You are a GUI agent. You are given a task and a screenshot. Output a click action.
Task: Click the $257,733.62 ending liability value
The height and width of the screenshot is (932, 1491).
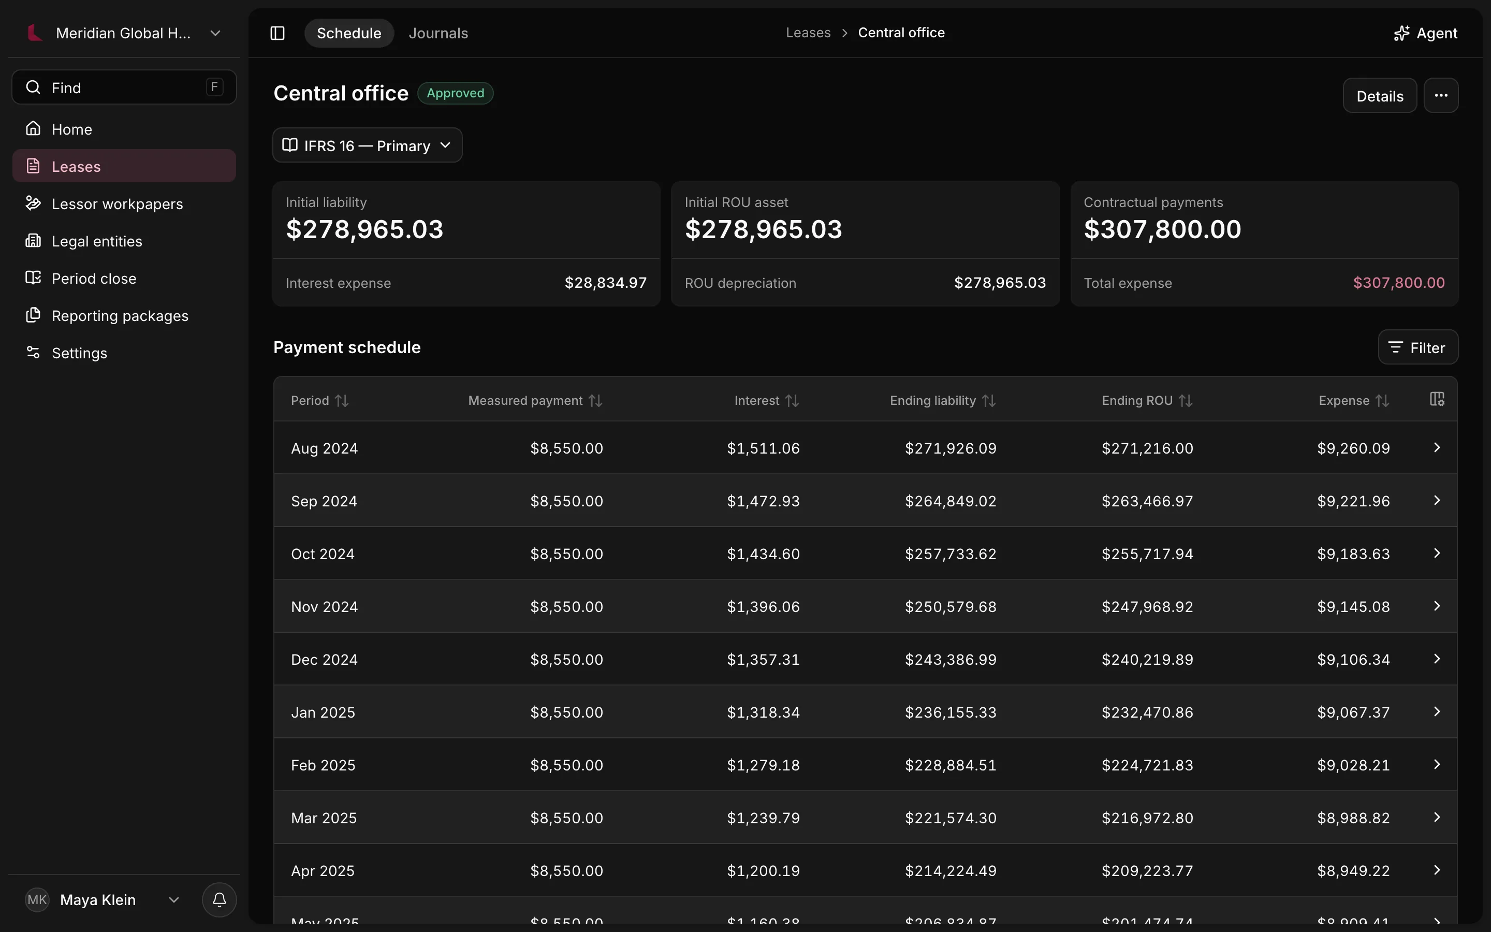click(x=950, y=554)
